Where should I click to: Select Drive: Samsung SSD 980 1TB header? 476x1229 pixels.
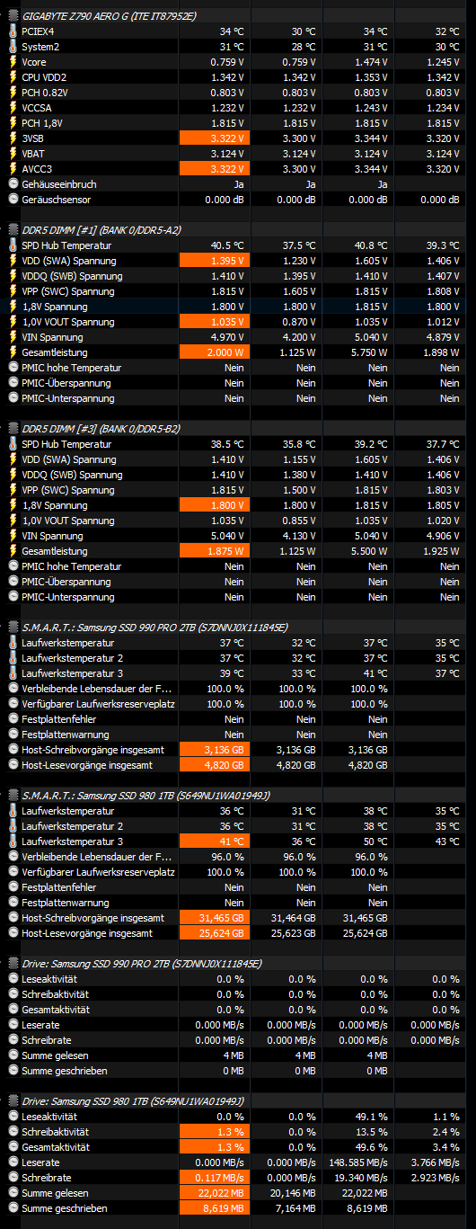(132, 1101)
